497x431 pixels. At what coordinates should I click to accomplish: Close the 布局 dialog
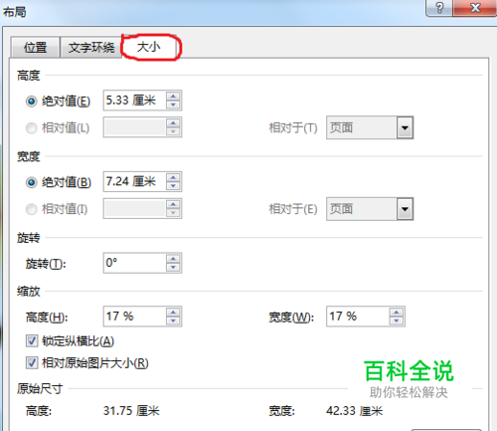pos(475,8)
